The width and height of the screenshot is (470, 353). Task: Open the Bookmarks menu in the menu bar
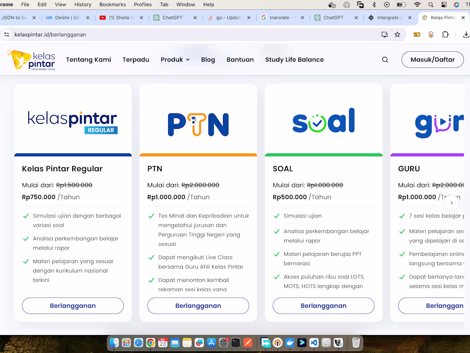click(112, 5)
